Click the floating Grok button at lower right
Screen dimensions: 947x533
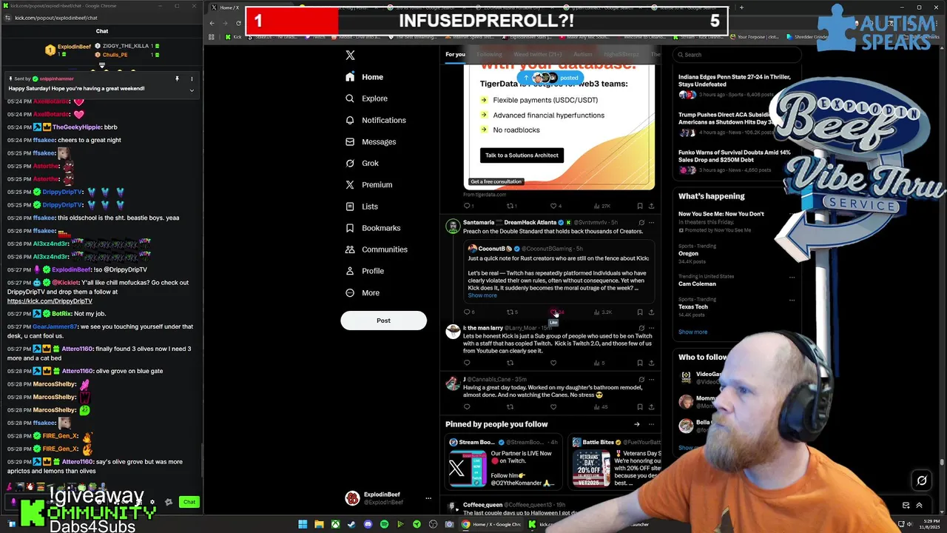point(922,480)
